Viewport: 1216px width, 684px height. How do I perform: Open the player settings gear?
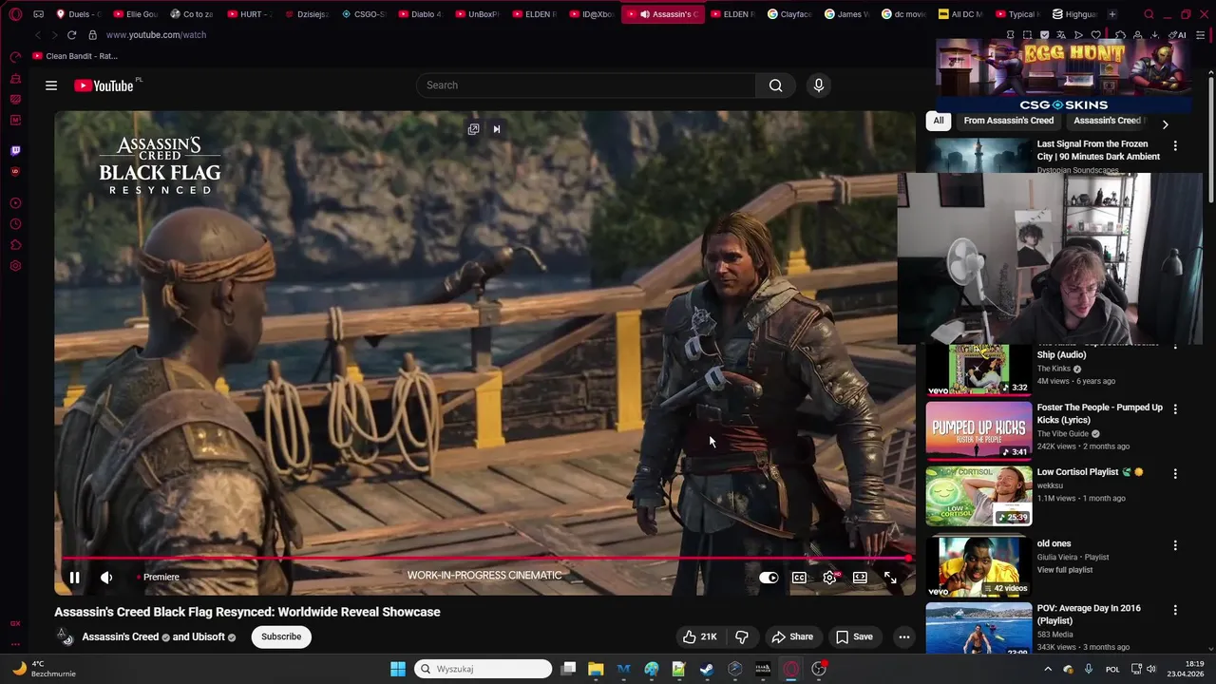coord(829,578)
